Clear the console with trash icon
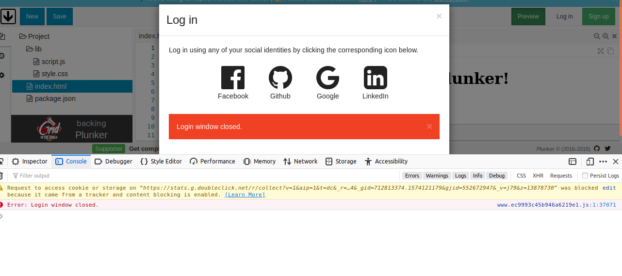The width and height of the screenshot is (622, 276). click(1, 176)
